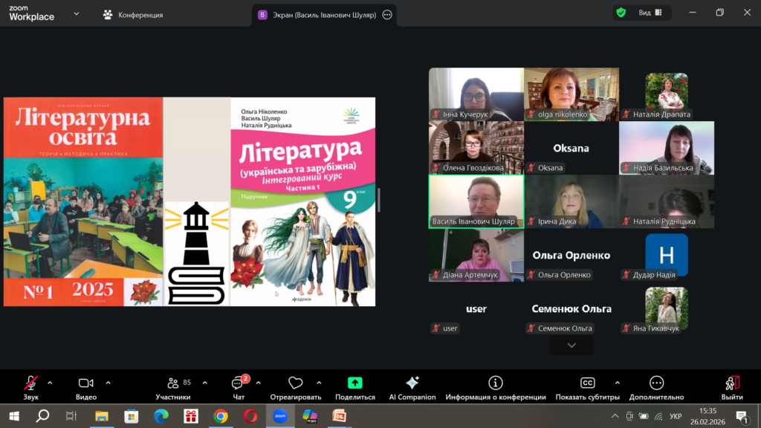This screenshot has width=761, height=428.
Task: Select the shared screen tab of Василь Шуляр
Action: [316, 15]
